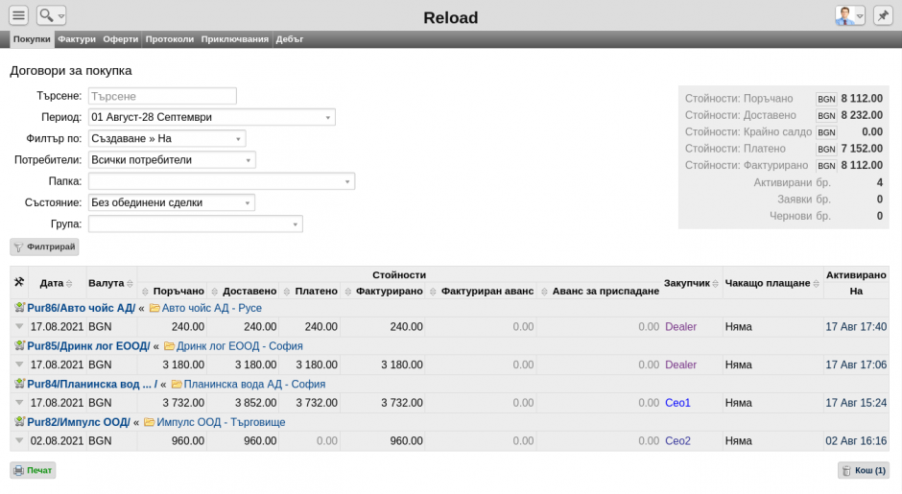Open the Протоколи tab
Image resolution: width=902 pixels, height=494 pixels.
169,39
